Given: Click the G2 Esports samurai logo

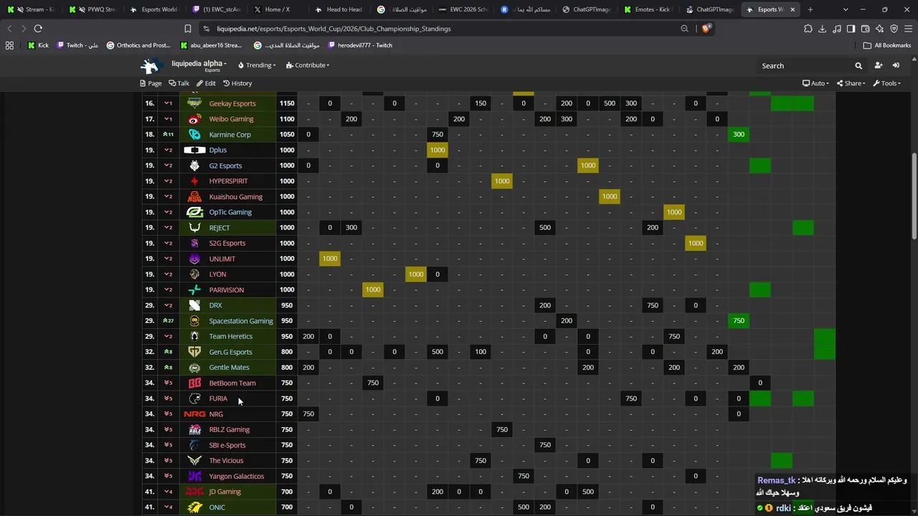Looking at the screenshot, I should pyautogui.click(x=194, y=166).
